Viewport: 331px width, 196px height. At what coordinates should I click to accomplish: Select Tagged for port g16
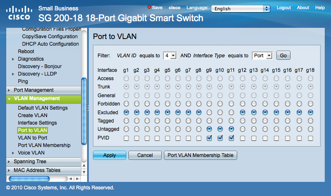click(x=288, y=121)
